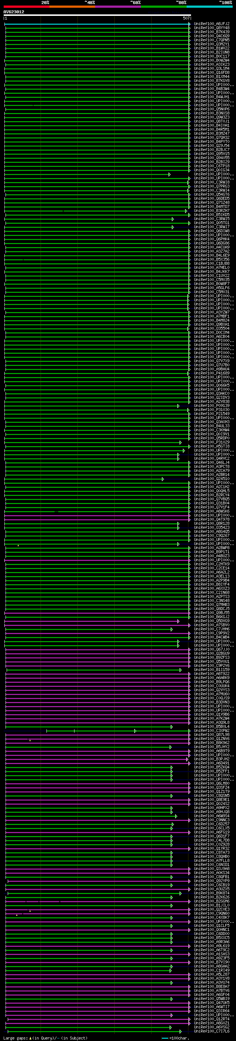Click the UniRef100_A3EL13 hit label

tap(212, 576)
